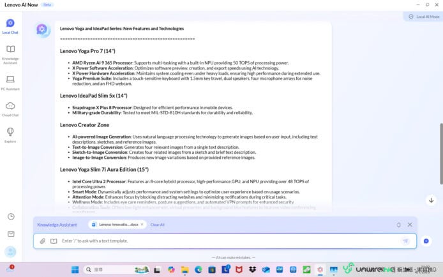443x277 pixels.
Task: Open the Explore lightbulb section
Action: [x=10, y=135]
